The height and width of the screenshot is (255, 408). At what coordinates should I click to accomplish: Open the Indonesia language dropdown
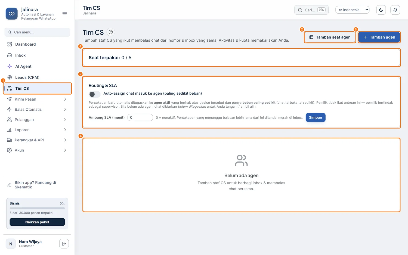(352, 10)
